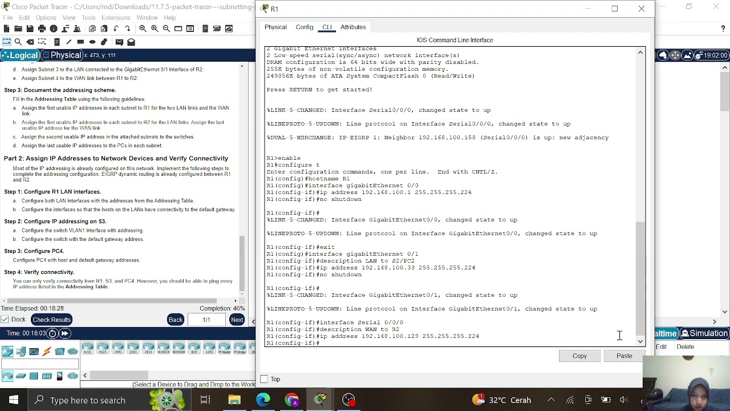Viewport: 730px width, 411px height.
Task: Reset zoom with the magnifier R icon
Action: pos(155,29)
